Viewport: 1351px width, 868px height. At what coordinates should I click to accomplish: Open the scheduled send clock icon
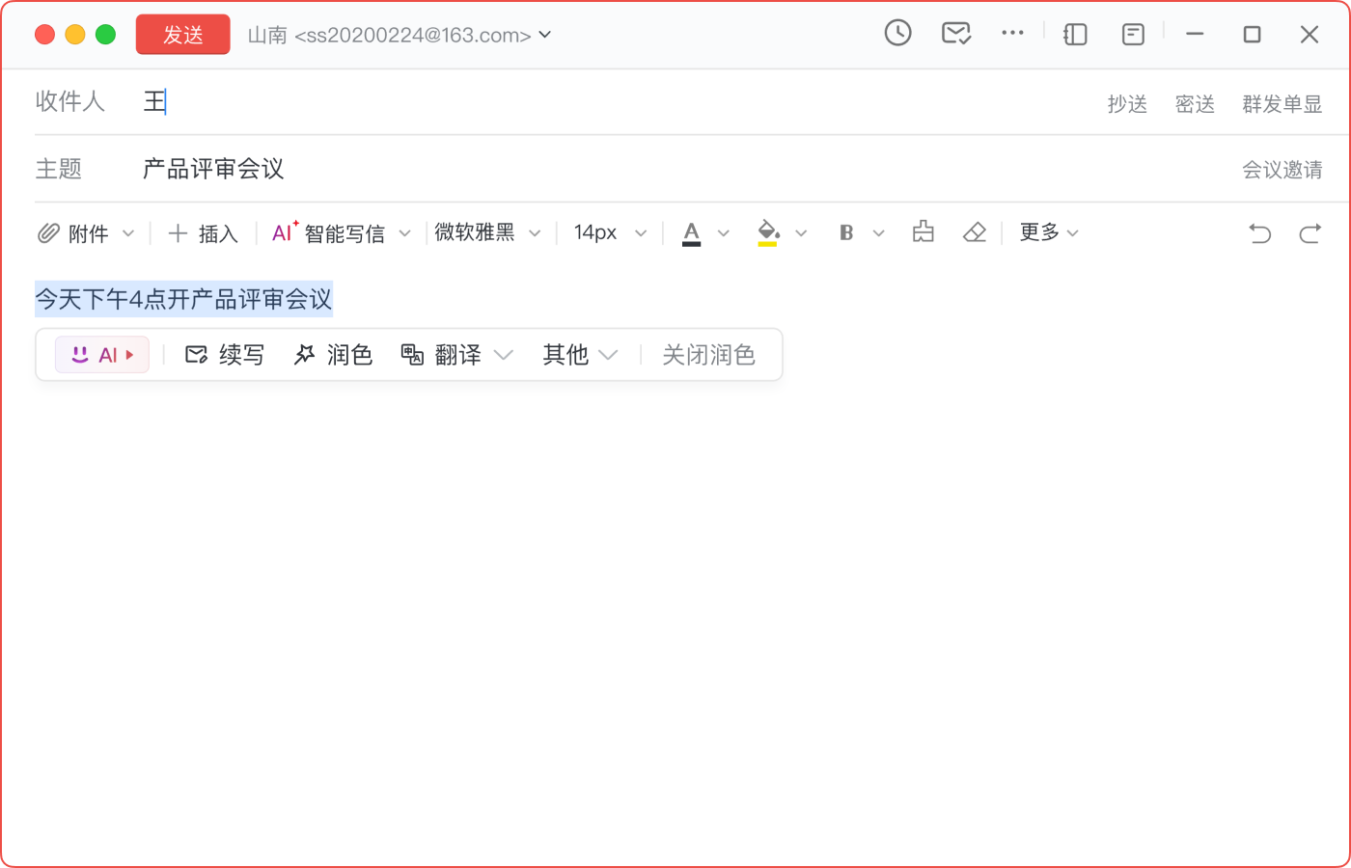(x=897, y=33)
